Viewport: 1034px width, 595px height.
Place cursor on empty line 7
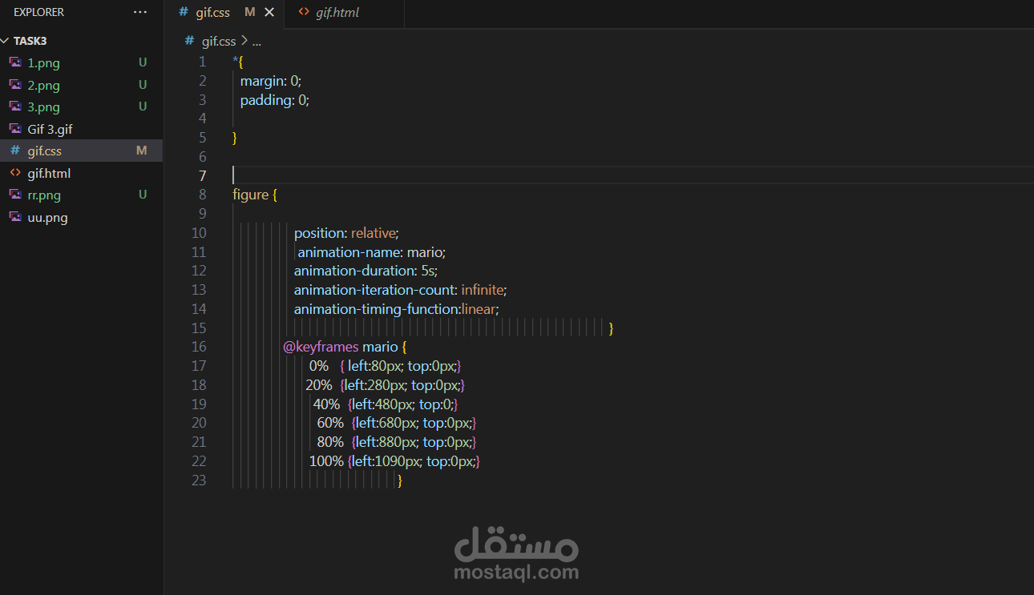(632, 175)
